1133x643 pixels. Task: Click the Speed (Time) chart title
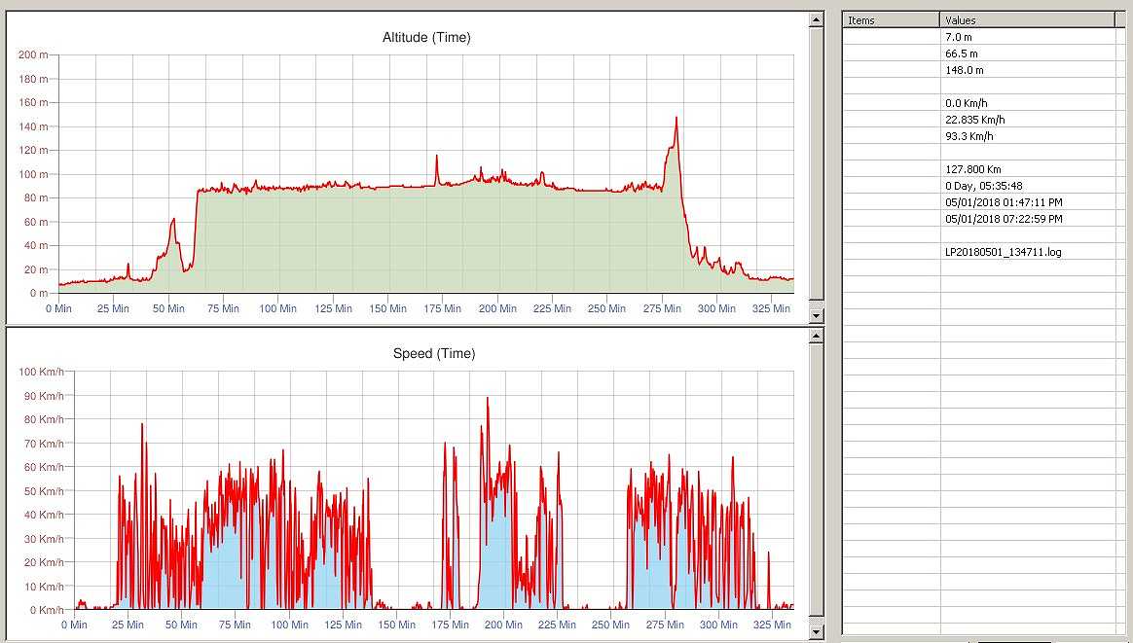(x=434, y=354)
